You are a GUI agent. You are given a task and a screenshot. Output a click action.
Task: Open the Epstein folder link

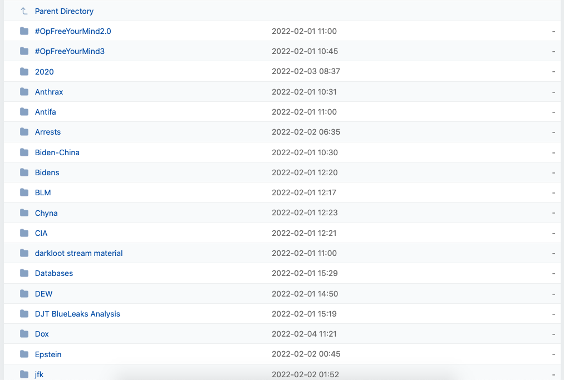(48, 354)
